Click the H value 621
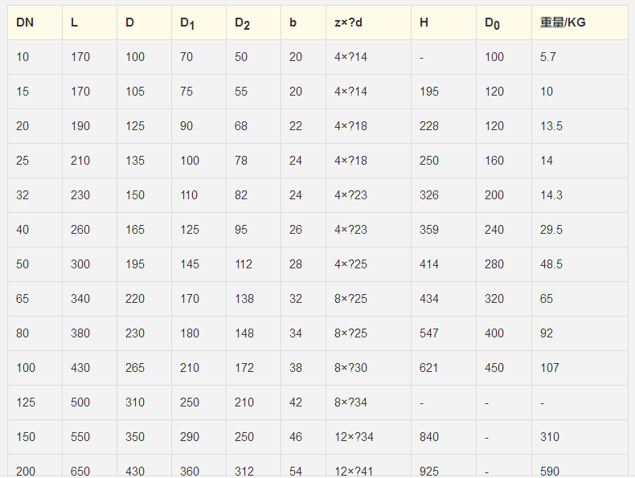This screenshot has height=478, width=635. coord(429,368)
